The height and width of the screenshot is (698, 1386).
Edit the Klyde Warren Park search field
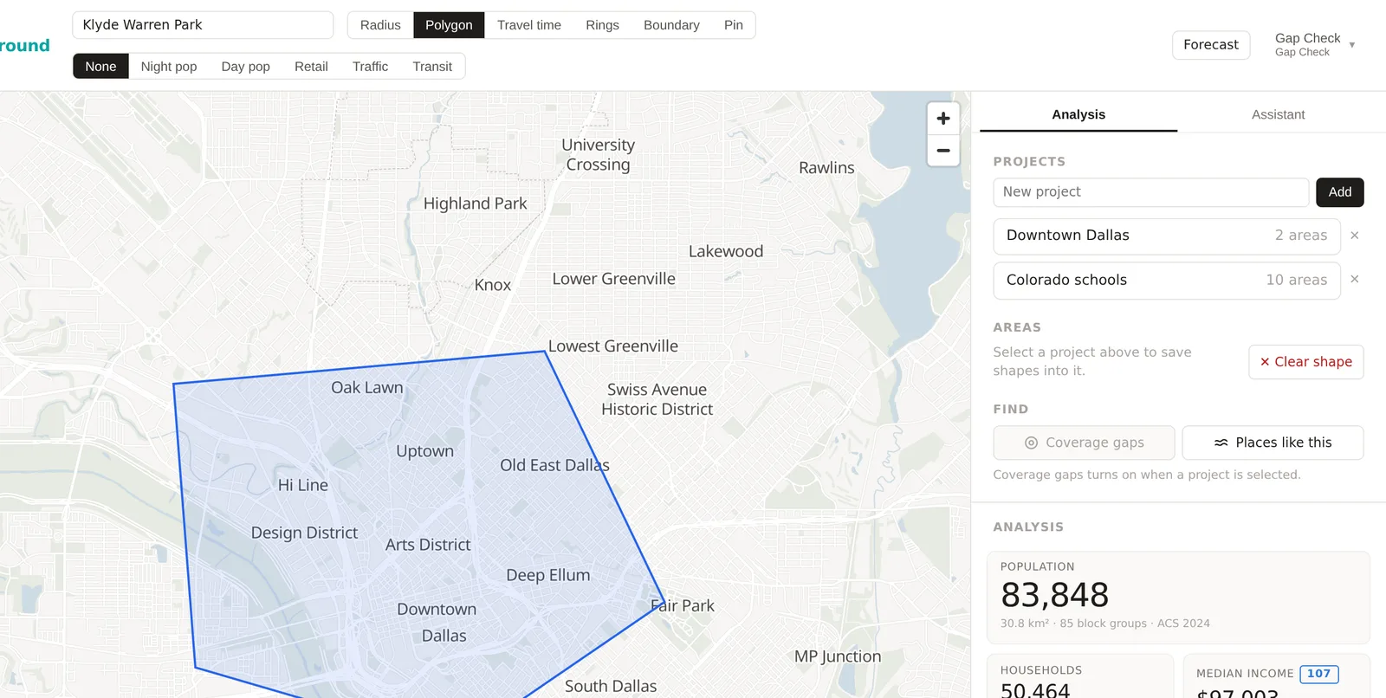pos(203,25)
